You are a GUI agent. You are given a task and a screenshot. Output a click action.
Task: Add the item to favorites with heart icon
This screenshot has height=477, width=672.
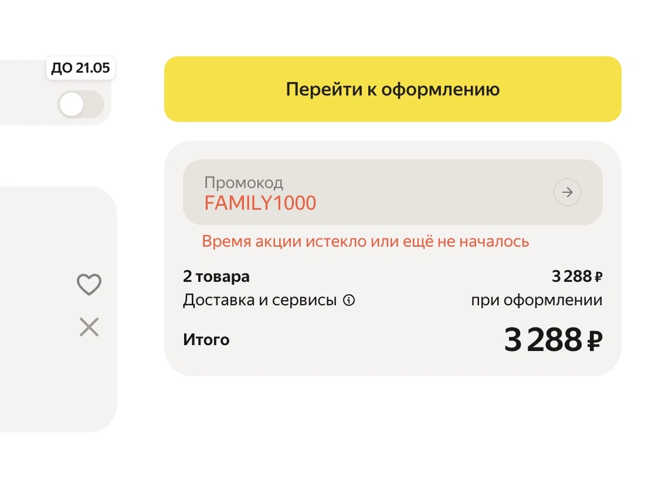[x=89, y=284]
